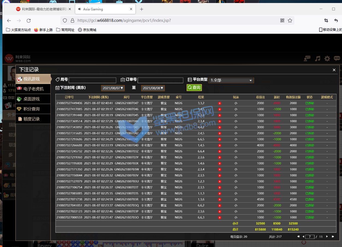Open 额度记录 quota records
The height and width of the screenshot is (247, 342).
click(x=33, y=119)
